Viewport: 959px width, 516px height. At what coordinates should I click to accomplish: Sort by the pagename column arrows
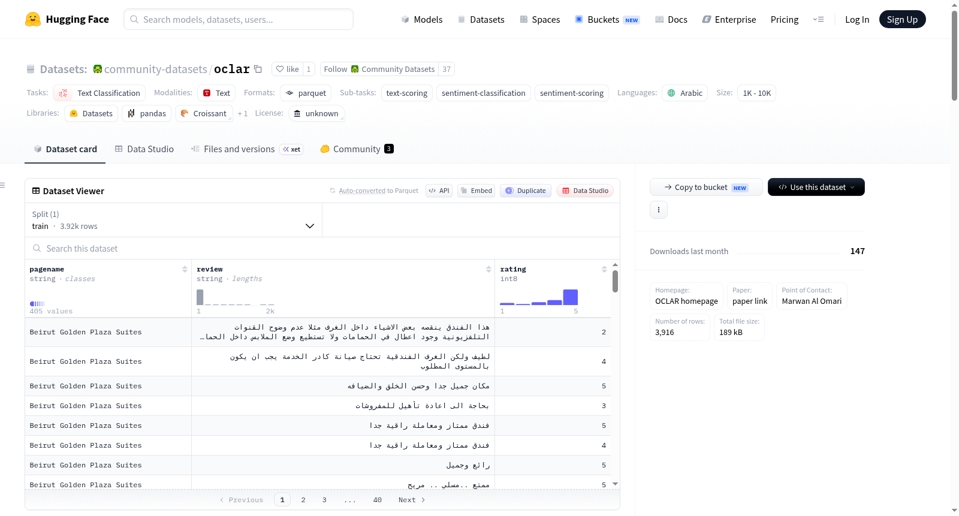[x=185, y=270]
